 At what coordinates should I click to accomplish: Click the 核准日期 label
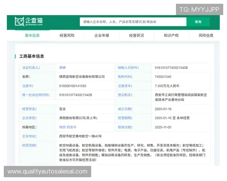125,127
